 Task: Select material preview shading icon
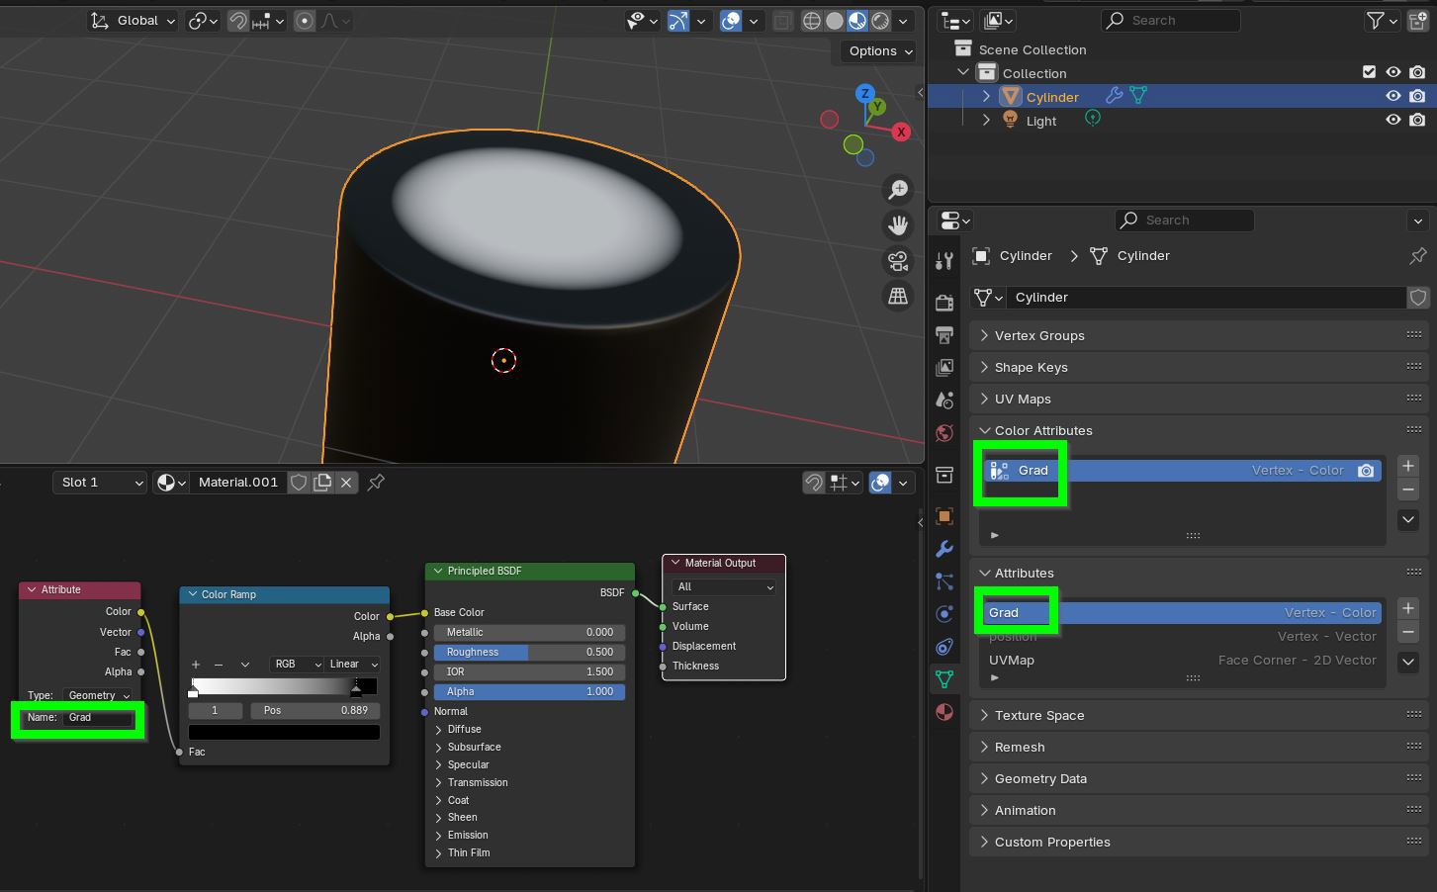click(x=857, y=21)
